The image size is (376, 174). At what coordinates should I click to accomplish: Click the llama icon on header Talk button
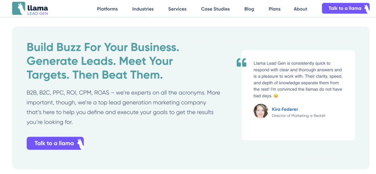[x=367, y=9]
